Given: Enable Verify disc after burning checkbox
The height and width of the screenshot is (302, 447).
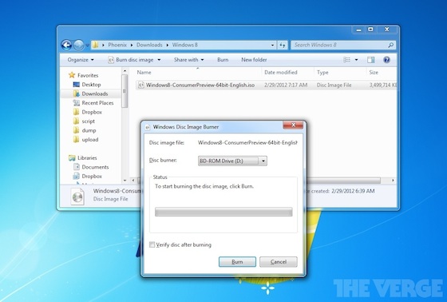Looking at the screenshot, I should pos(152,244).
